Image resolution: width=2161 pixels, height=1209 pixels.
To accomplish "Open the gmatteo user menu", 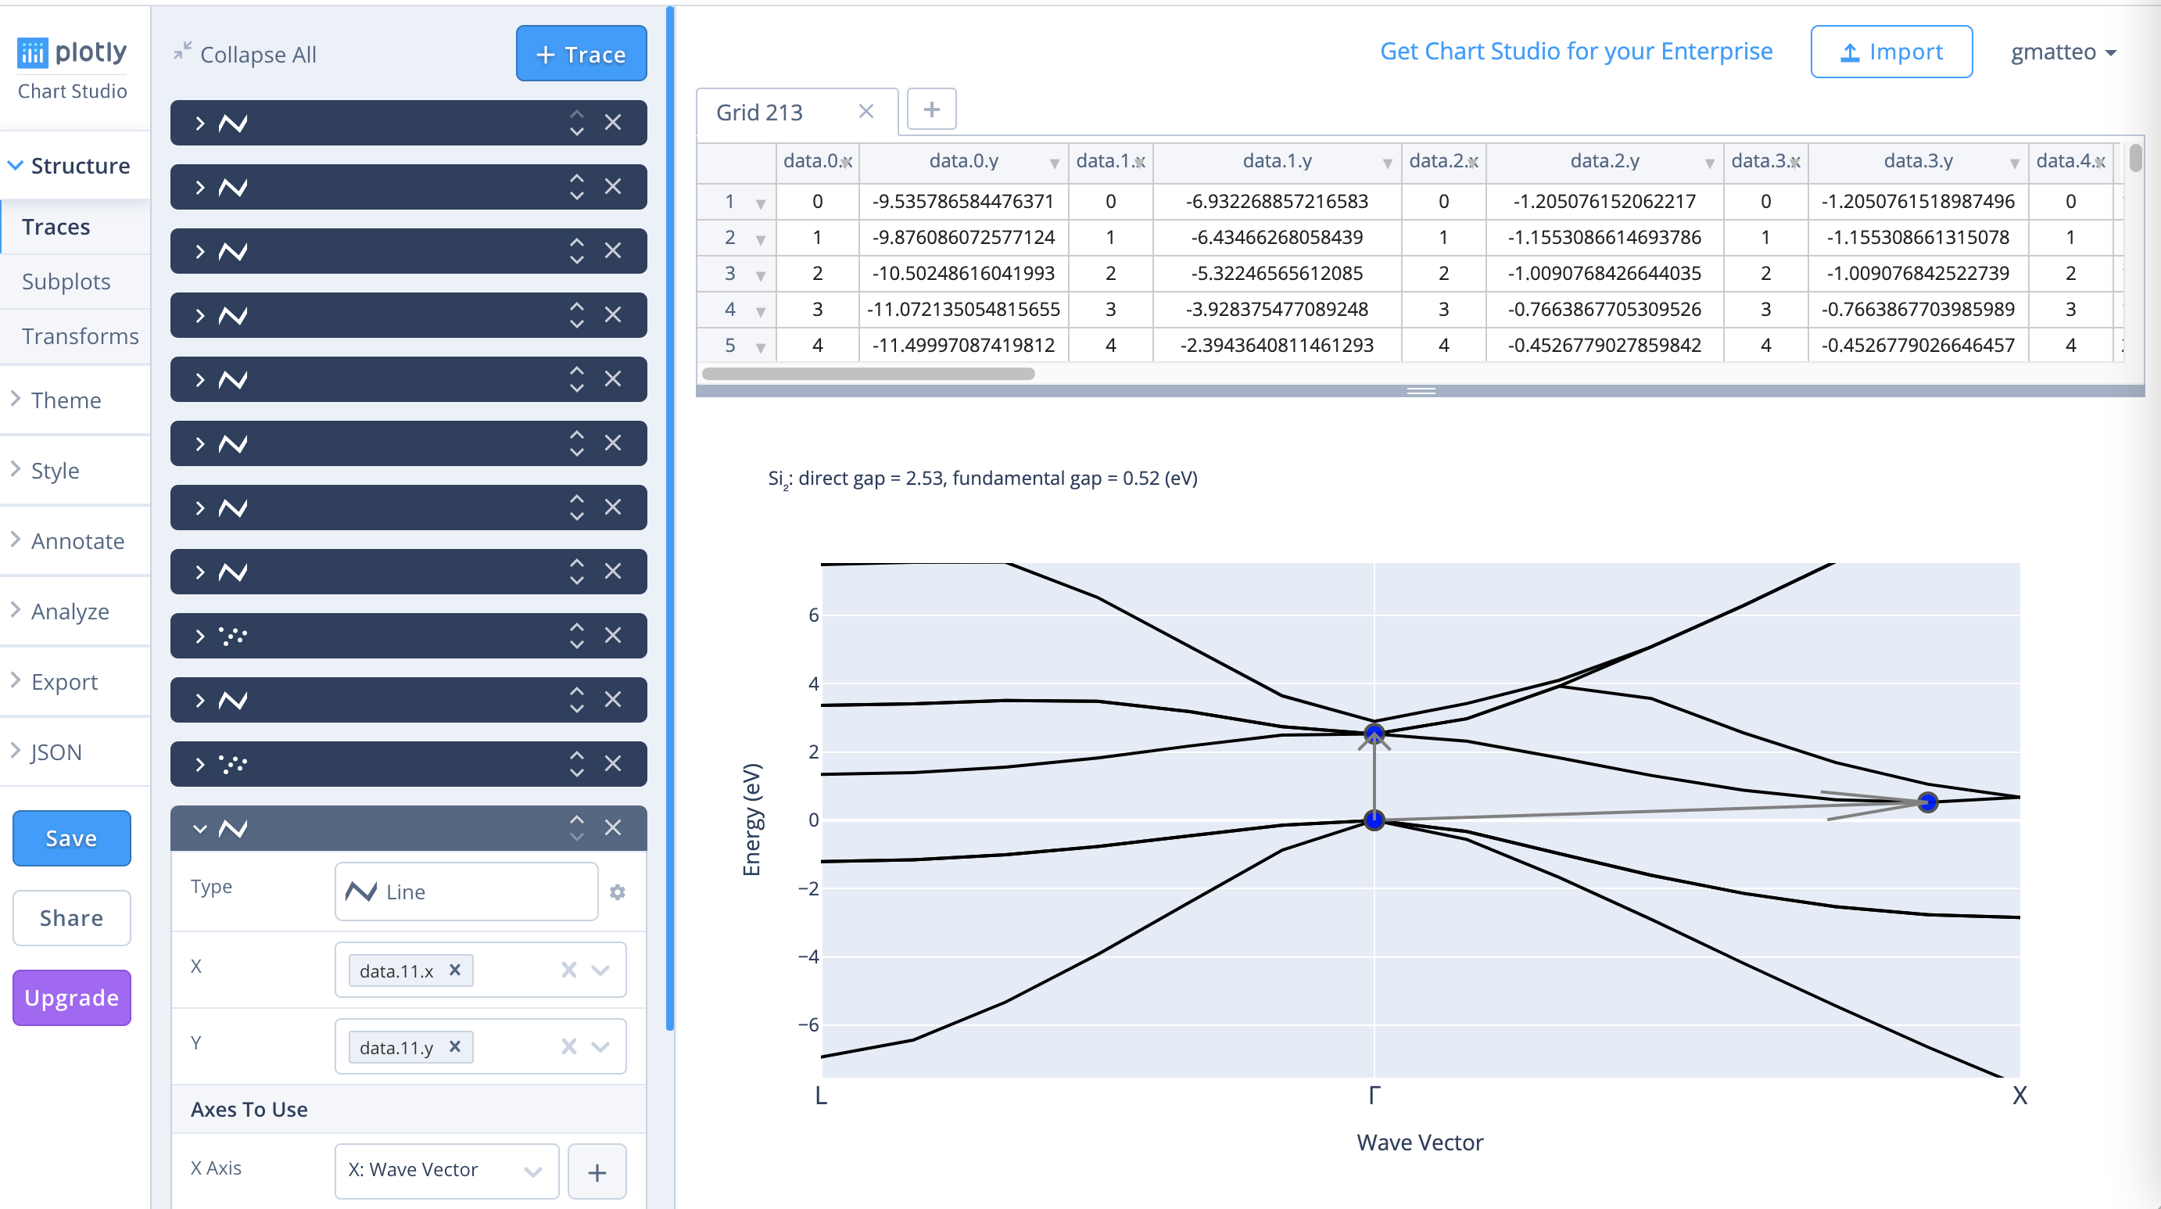I will 2062,52.
